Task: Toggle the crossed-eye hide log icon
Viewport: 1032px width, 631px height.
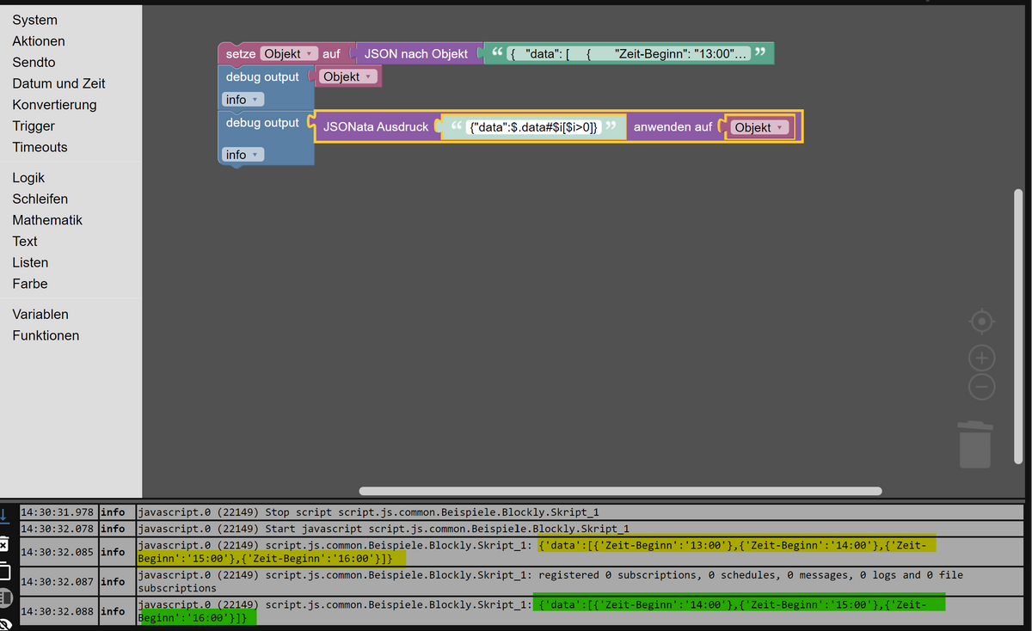Action: pos(5,623)
